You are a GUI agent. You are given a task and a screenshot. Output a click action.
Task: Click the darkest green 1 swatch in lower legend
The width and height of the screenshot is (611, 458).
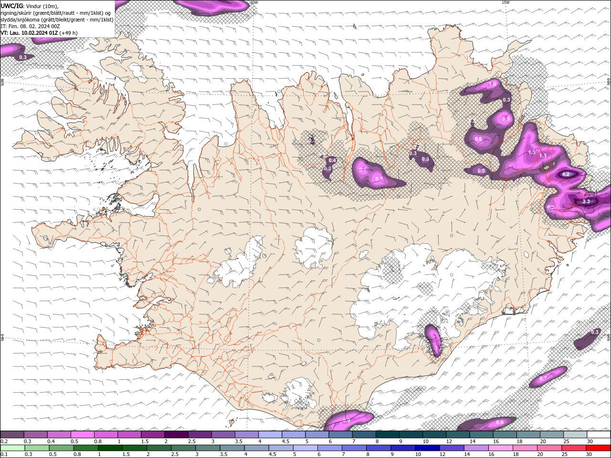click(110, 448)
